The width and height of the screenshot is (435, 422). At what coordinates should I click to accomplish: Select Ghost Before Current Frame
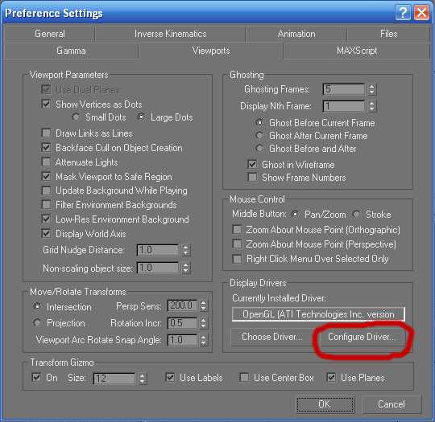click(259, 122)
